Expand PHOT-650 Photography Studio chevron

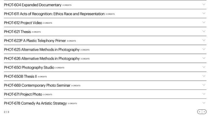pos(204,67)
